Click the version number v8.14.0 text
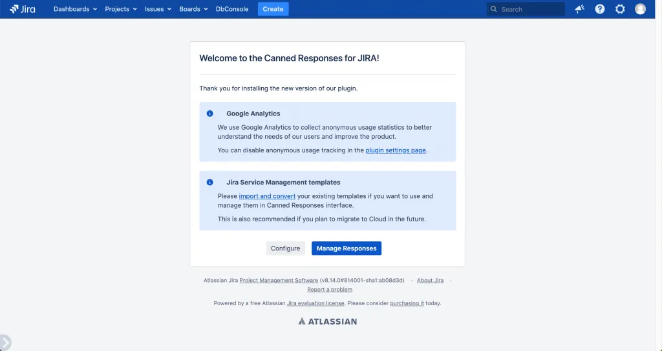This screenshot has height=351, width=662. coord(362,280)
